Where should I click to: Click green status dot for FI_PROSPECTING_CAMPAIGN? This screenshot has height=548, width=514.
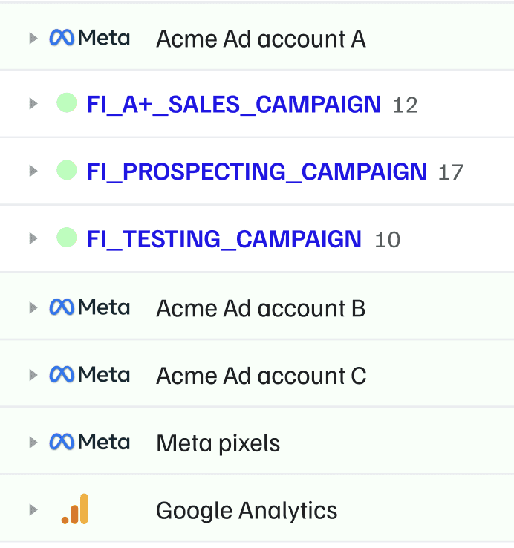67,171
